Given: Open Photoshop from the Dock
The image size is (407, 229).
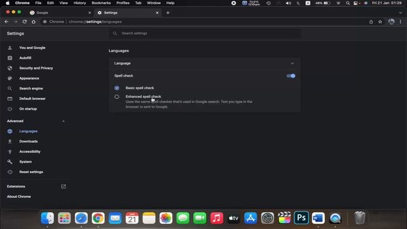Looking at the screenshot, I should (301, 218).
